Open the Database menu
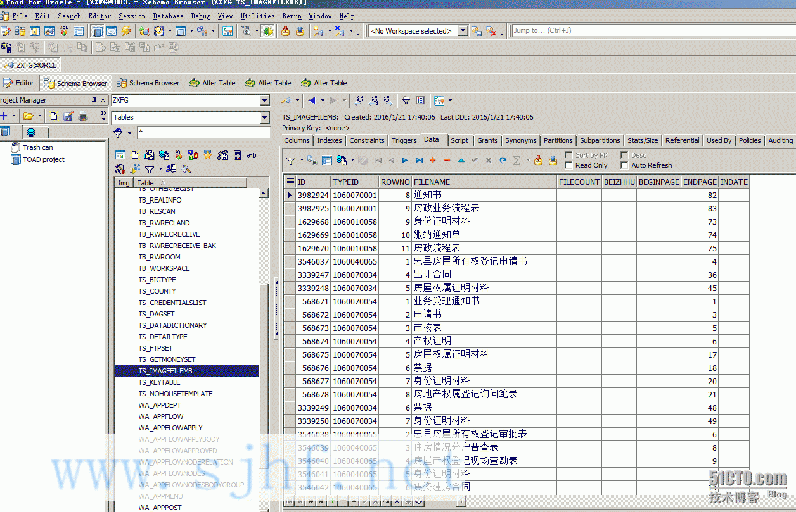796x512 pixels. (168, 16)
